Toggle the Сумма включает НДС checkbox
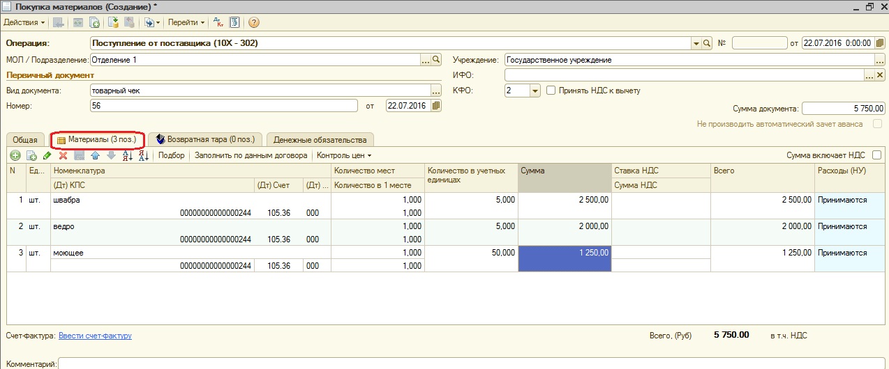This screenshot has height=369, width=889. (876, 155)
